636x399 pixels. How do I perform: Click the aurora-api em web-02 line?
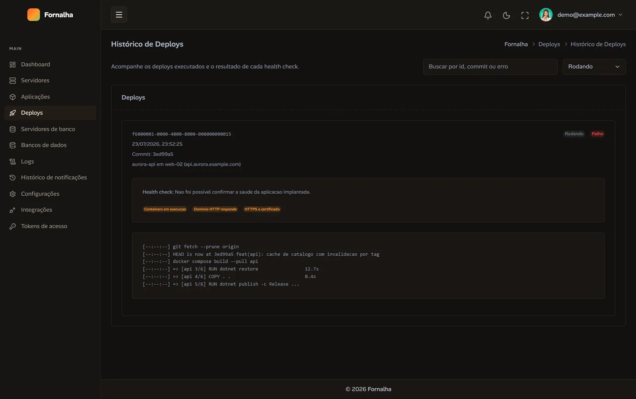(186, 164)
